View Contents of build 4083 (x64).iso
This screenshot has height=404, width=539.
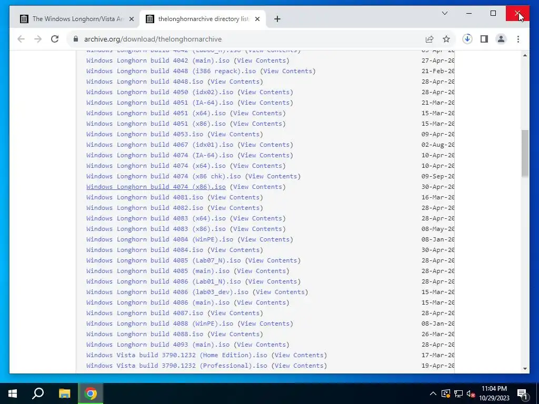click(x=258, y=218)
